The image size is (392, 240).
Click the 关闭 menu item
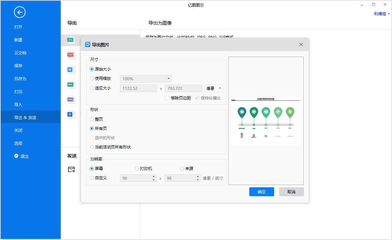18,130
